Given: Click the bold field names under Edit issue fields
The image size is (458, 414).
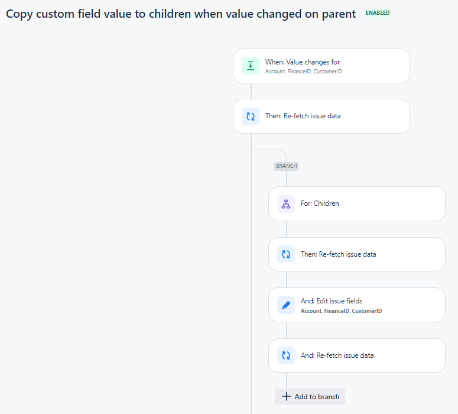Looking at the screenshot, I should point(341,311).
